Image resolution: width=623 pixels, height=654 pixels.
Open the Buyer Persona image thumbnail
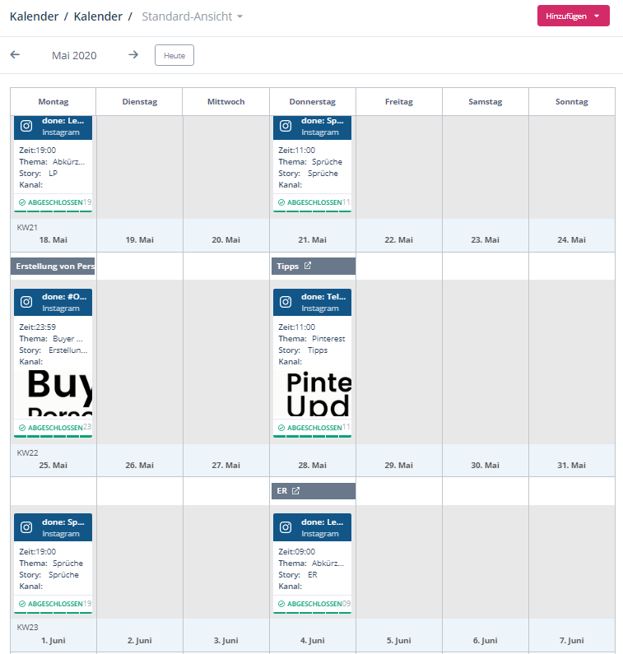(x=53, y=393)
